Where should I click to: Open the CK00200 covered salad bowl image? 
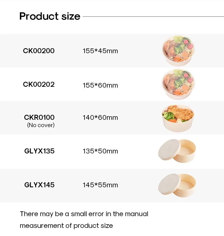[178, 50]
